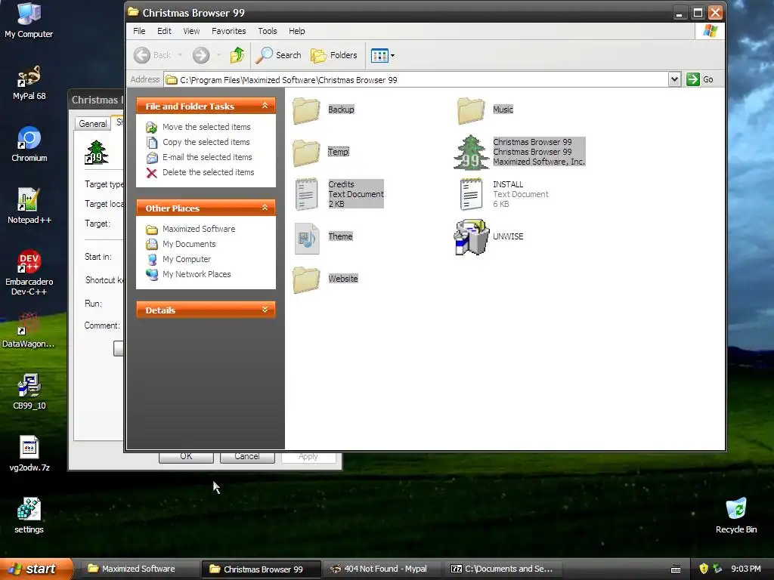Open My Computer from Other Places
The image size is (774, 580).
(x=187, y=260)
